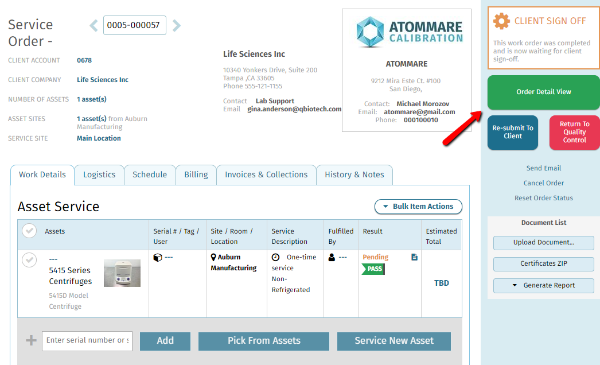Viewport: 600px width, 365px height.
Task: Click the Michael Morozov contact name
Action: pos(423,104)
